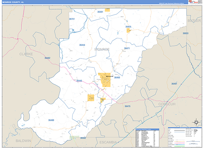
Task: Click the MarketMAPS logo in header
Action: (x=196, y=2)
